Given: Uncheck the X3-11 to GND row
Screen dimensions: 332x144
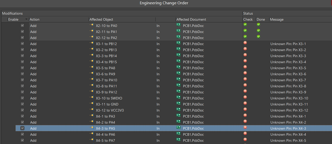Looking at the screenshot, I should coord(22,104).
